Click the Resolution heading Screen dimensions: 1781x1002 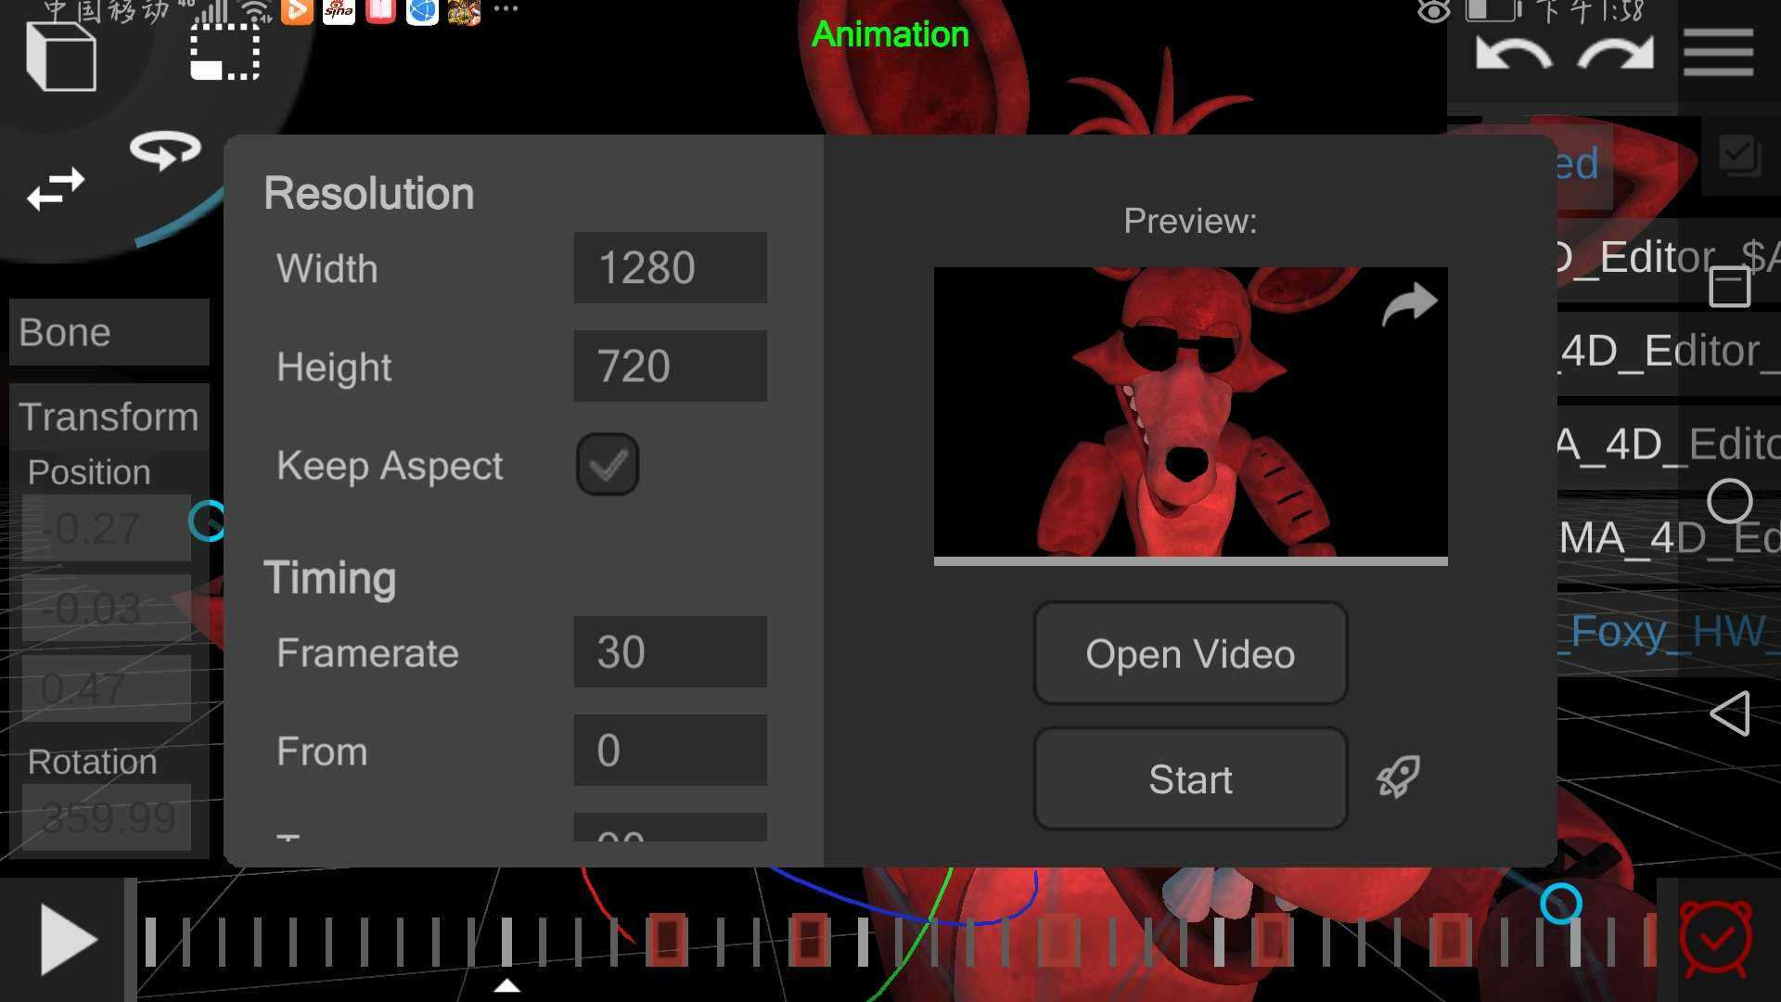[x=368, y=194]
